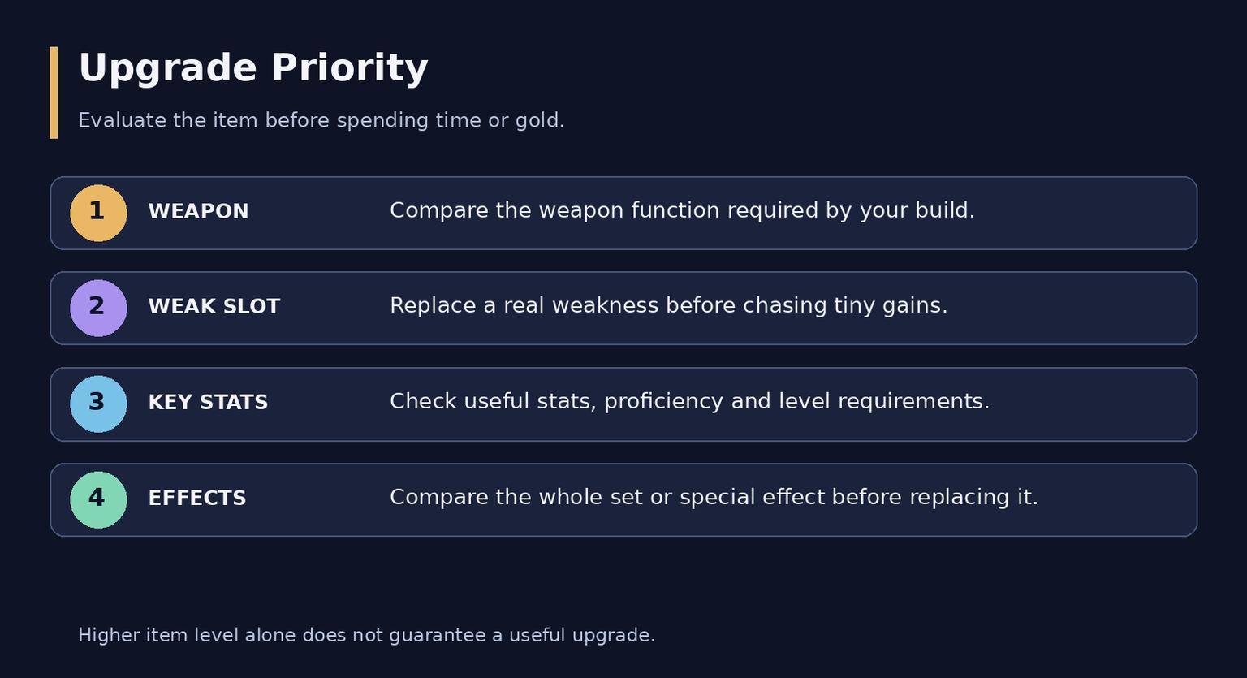Click the orange accent bar beside title

[x=54, y=93]
